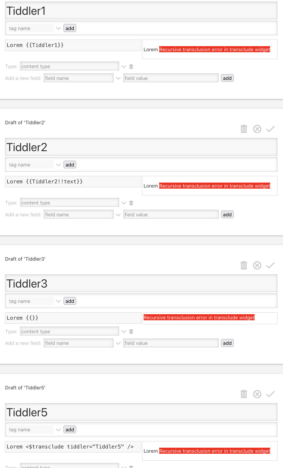Open tag name dropdown for Tiddler1
The image size is (283, 468).
[x=58, y=28]
